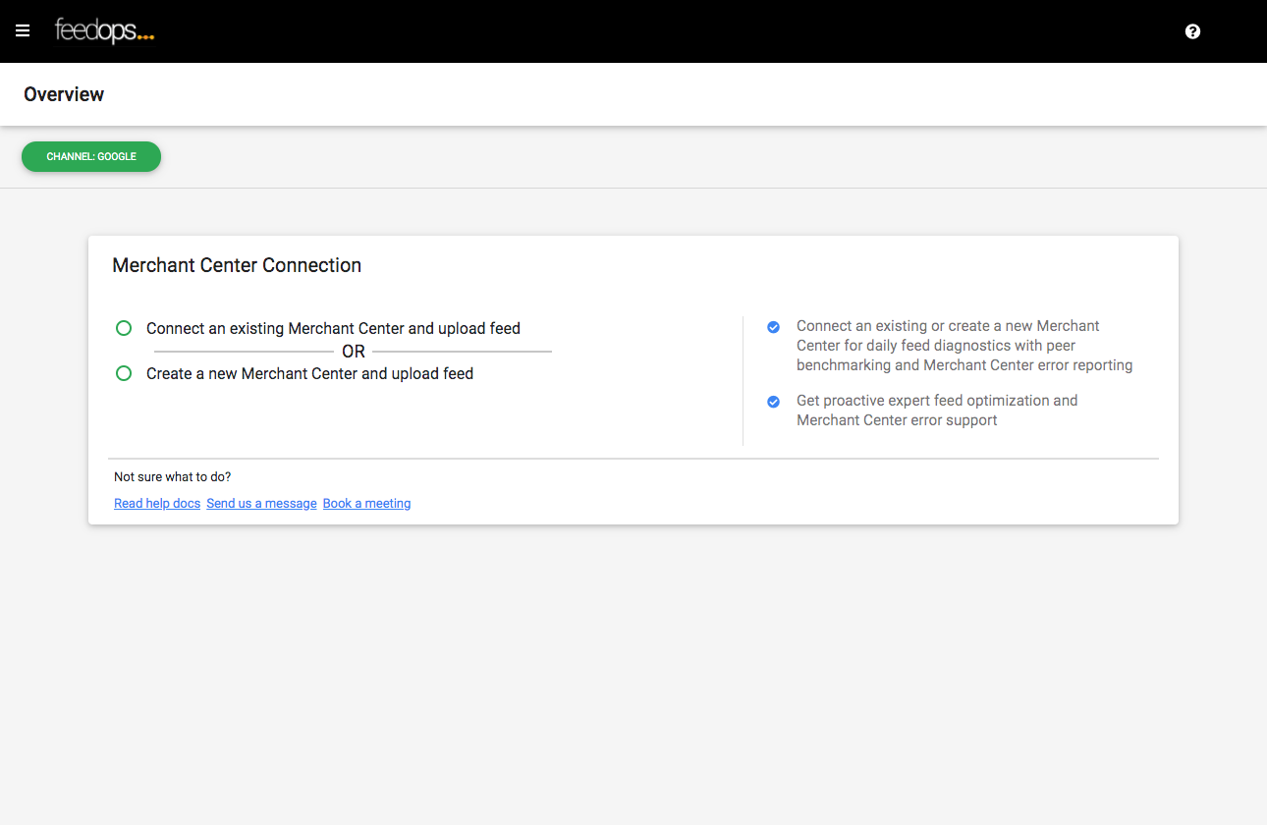Click the Send us a message link
Screen dimensions: 1267x825
click(x=261, y=503)
